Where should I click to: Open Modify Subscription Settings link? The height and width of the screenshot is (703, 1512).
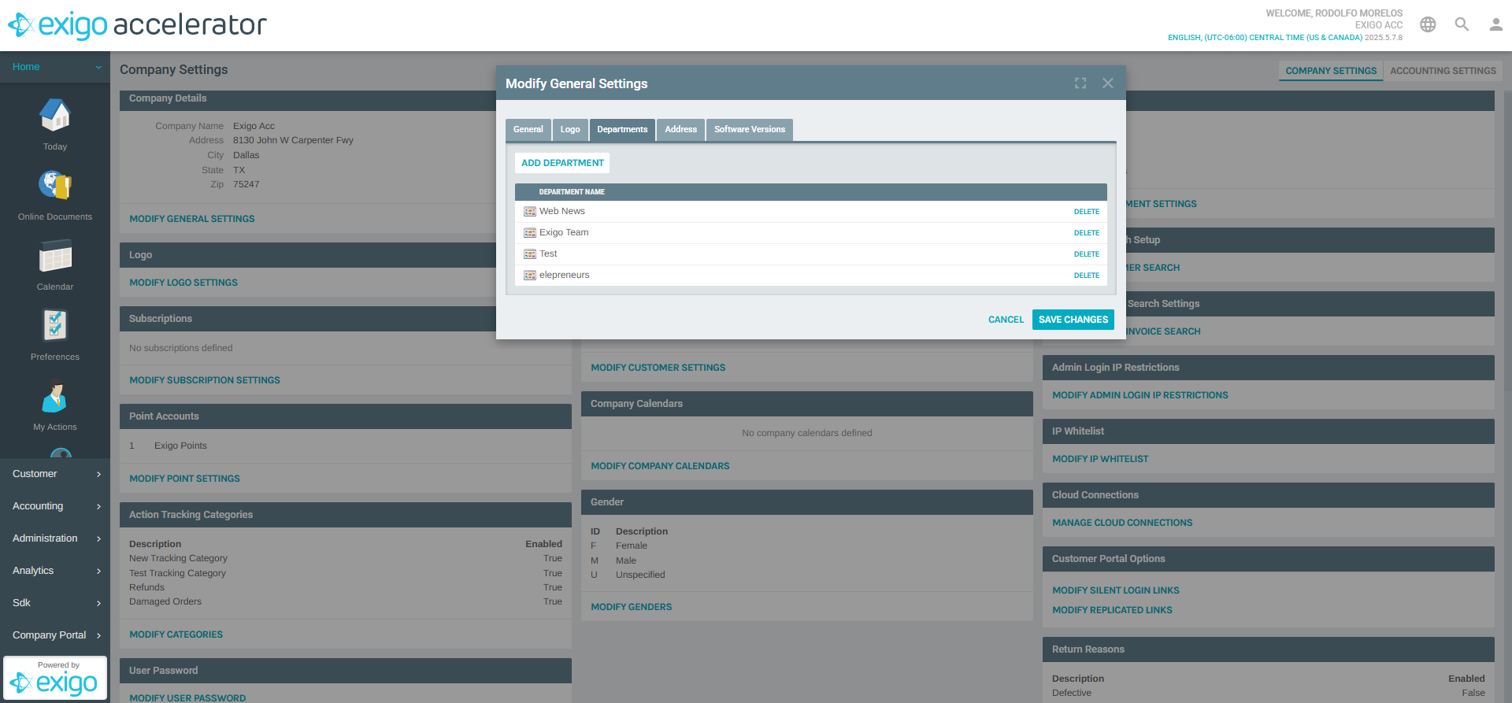pyautogui.click(x=205, y=380)
